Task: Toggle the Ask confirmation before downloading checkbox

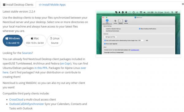Action: (105, 41)
